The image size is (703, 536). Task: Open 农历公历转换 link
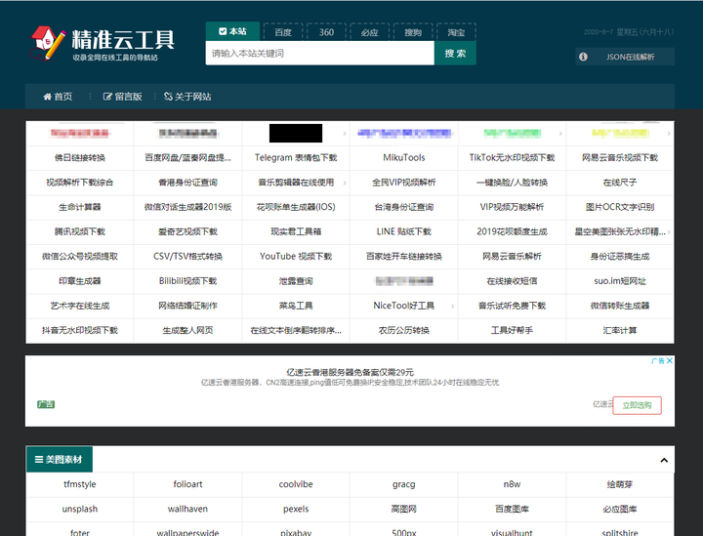point(404,330)
